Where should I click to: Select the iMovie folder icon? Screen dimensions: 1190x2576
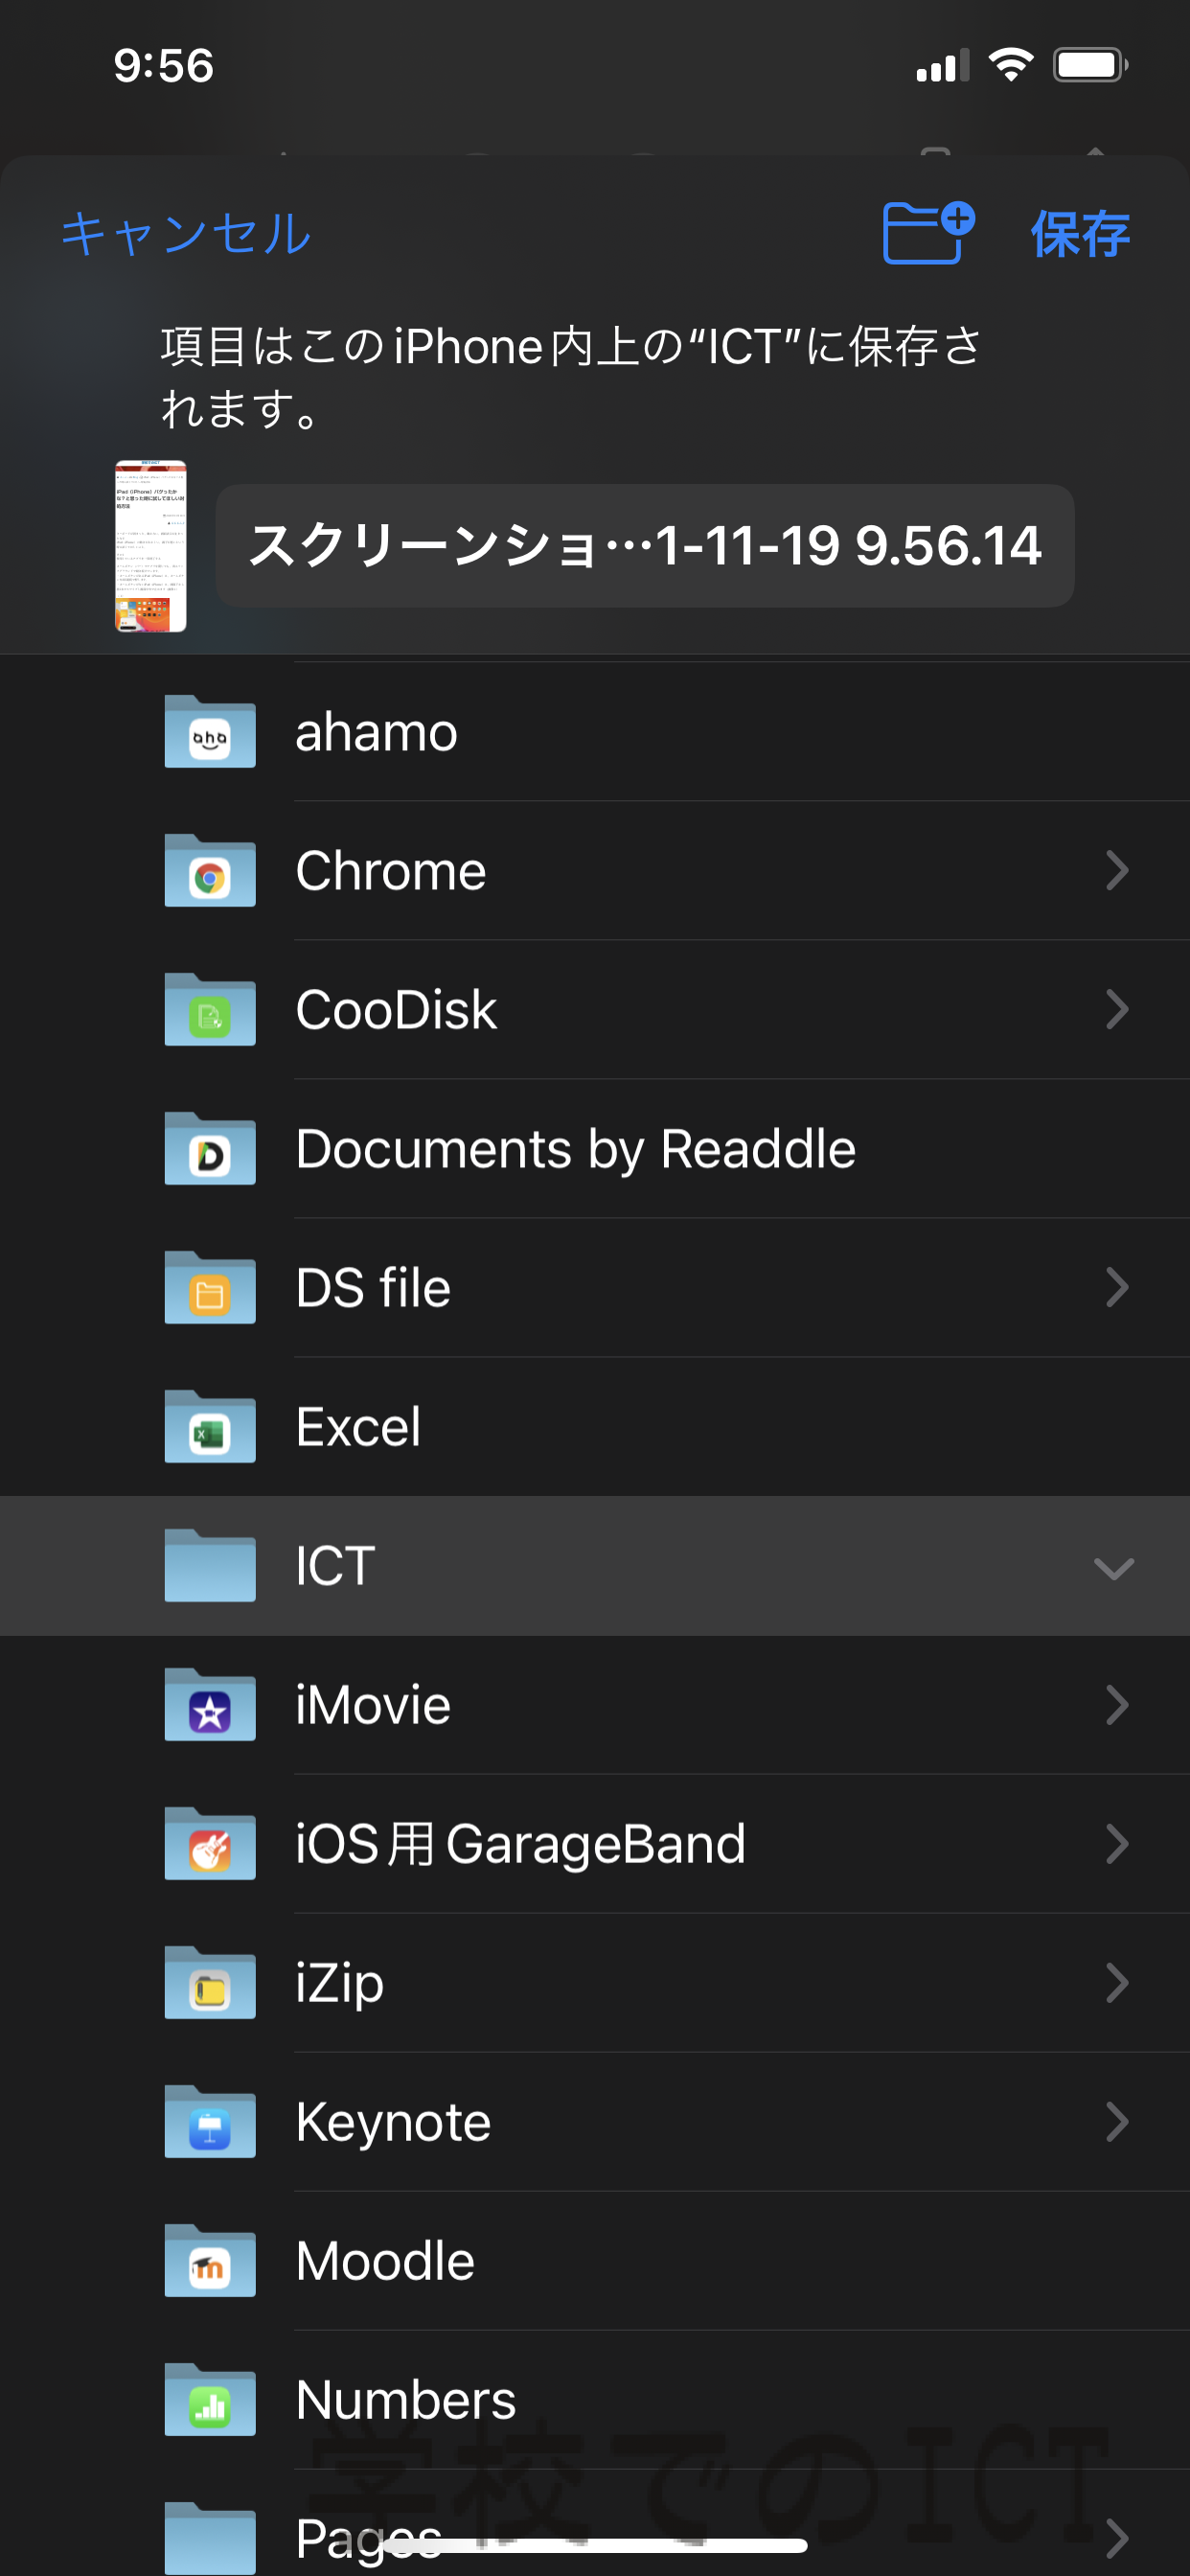coord(210,1705)
